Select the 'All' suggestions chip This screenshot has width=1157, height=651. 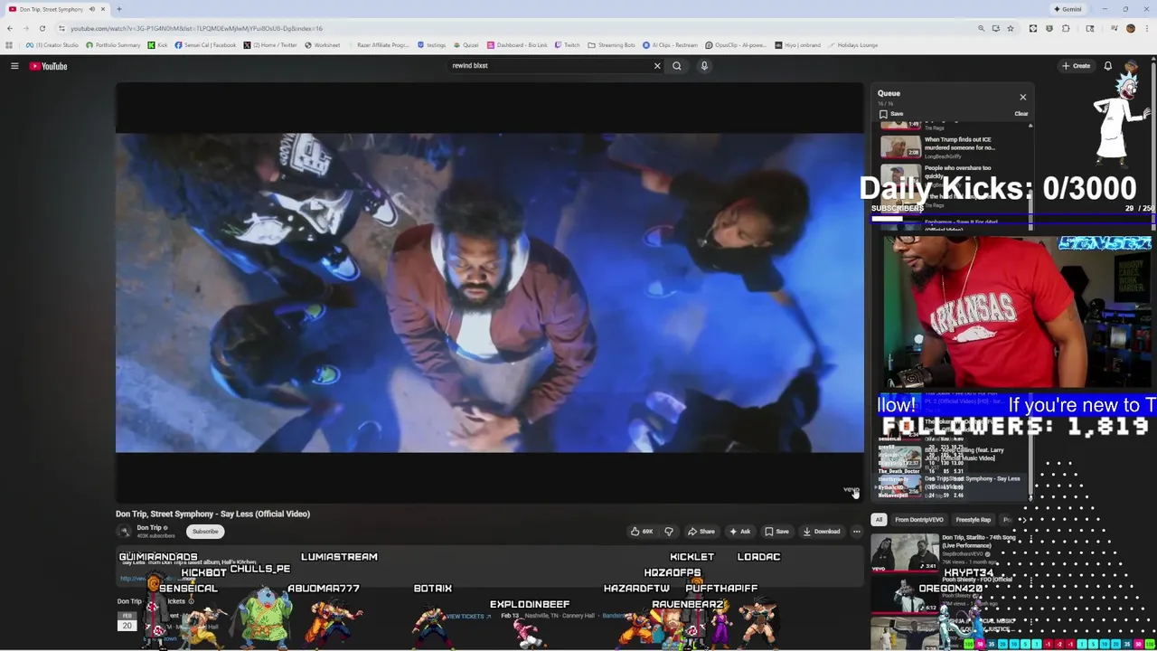click(x=879, y=520)
